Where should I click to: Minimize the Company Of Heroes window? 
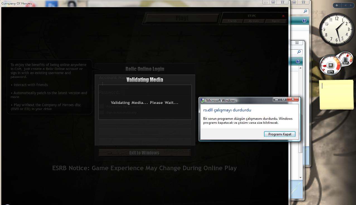(266, 2)
